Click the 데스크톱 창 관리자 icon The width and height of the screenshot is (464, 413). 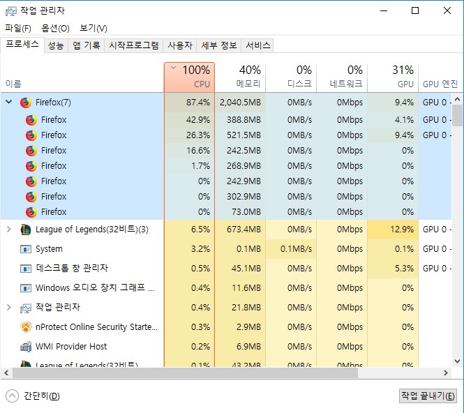pos(26,269)
